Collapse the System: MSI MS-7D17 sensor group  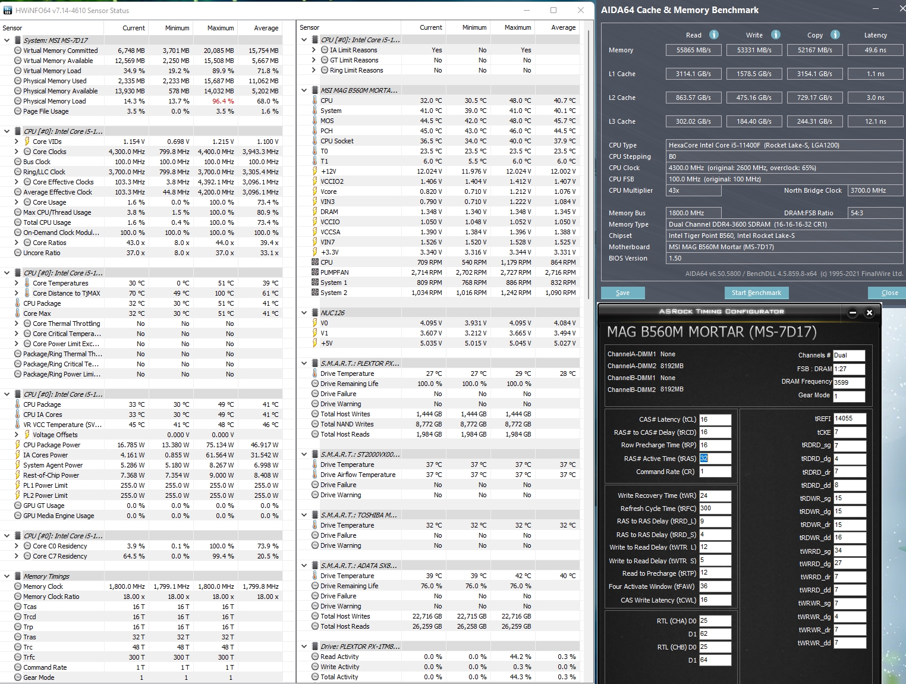click(x=7, y=40)
